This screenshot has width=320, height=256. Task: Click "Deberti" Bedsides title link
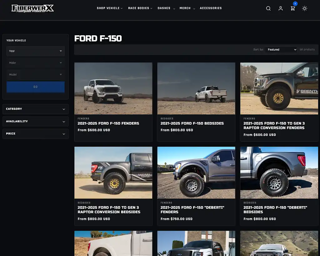(275, 210)
